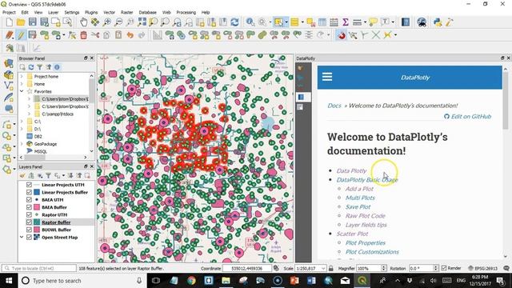Follow the Data Plotly documentation link
This screenshot has width=512, height=288.
click(x=352, y=170)
